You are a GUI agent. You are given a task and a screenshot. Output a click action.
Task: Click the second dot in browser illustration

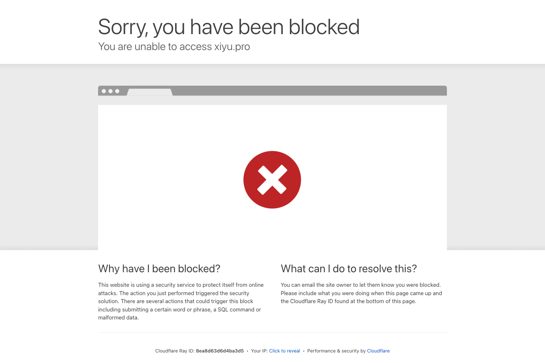pyautogui.click(x=110, y=91)
